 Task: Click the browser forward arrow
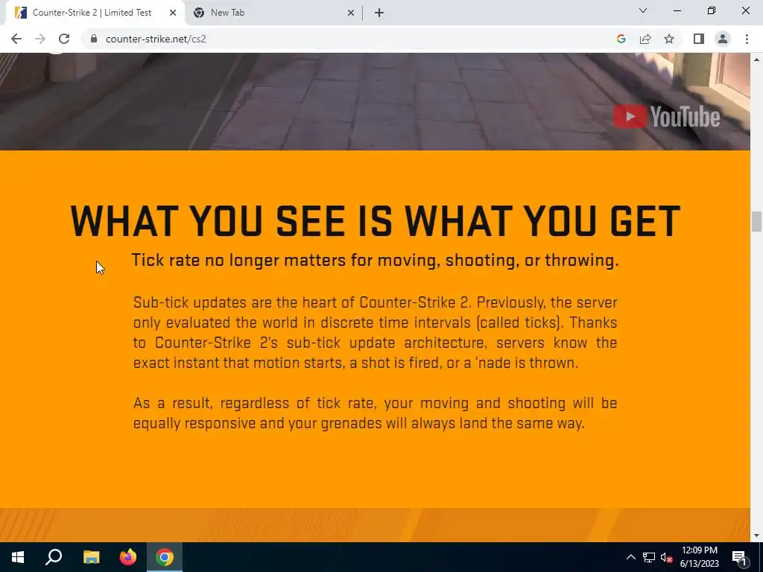tap(40, 39)
